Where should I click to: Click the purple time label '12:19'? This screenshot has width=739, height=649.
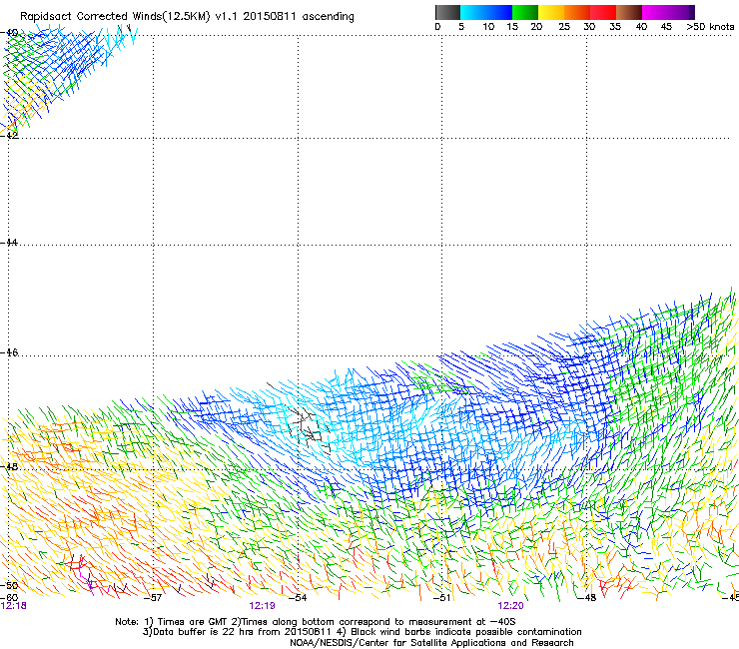click(262, 606)
